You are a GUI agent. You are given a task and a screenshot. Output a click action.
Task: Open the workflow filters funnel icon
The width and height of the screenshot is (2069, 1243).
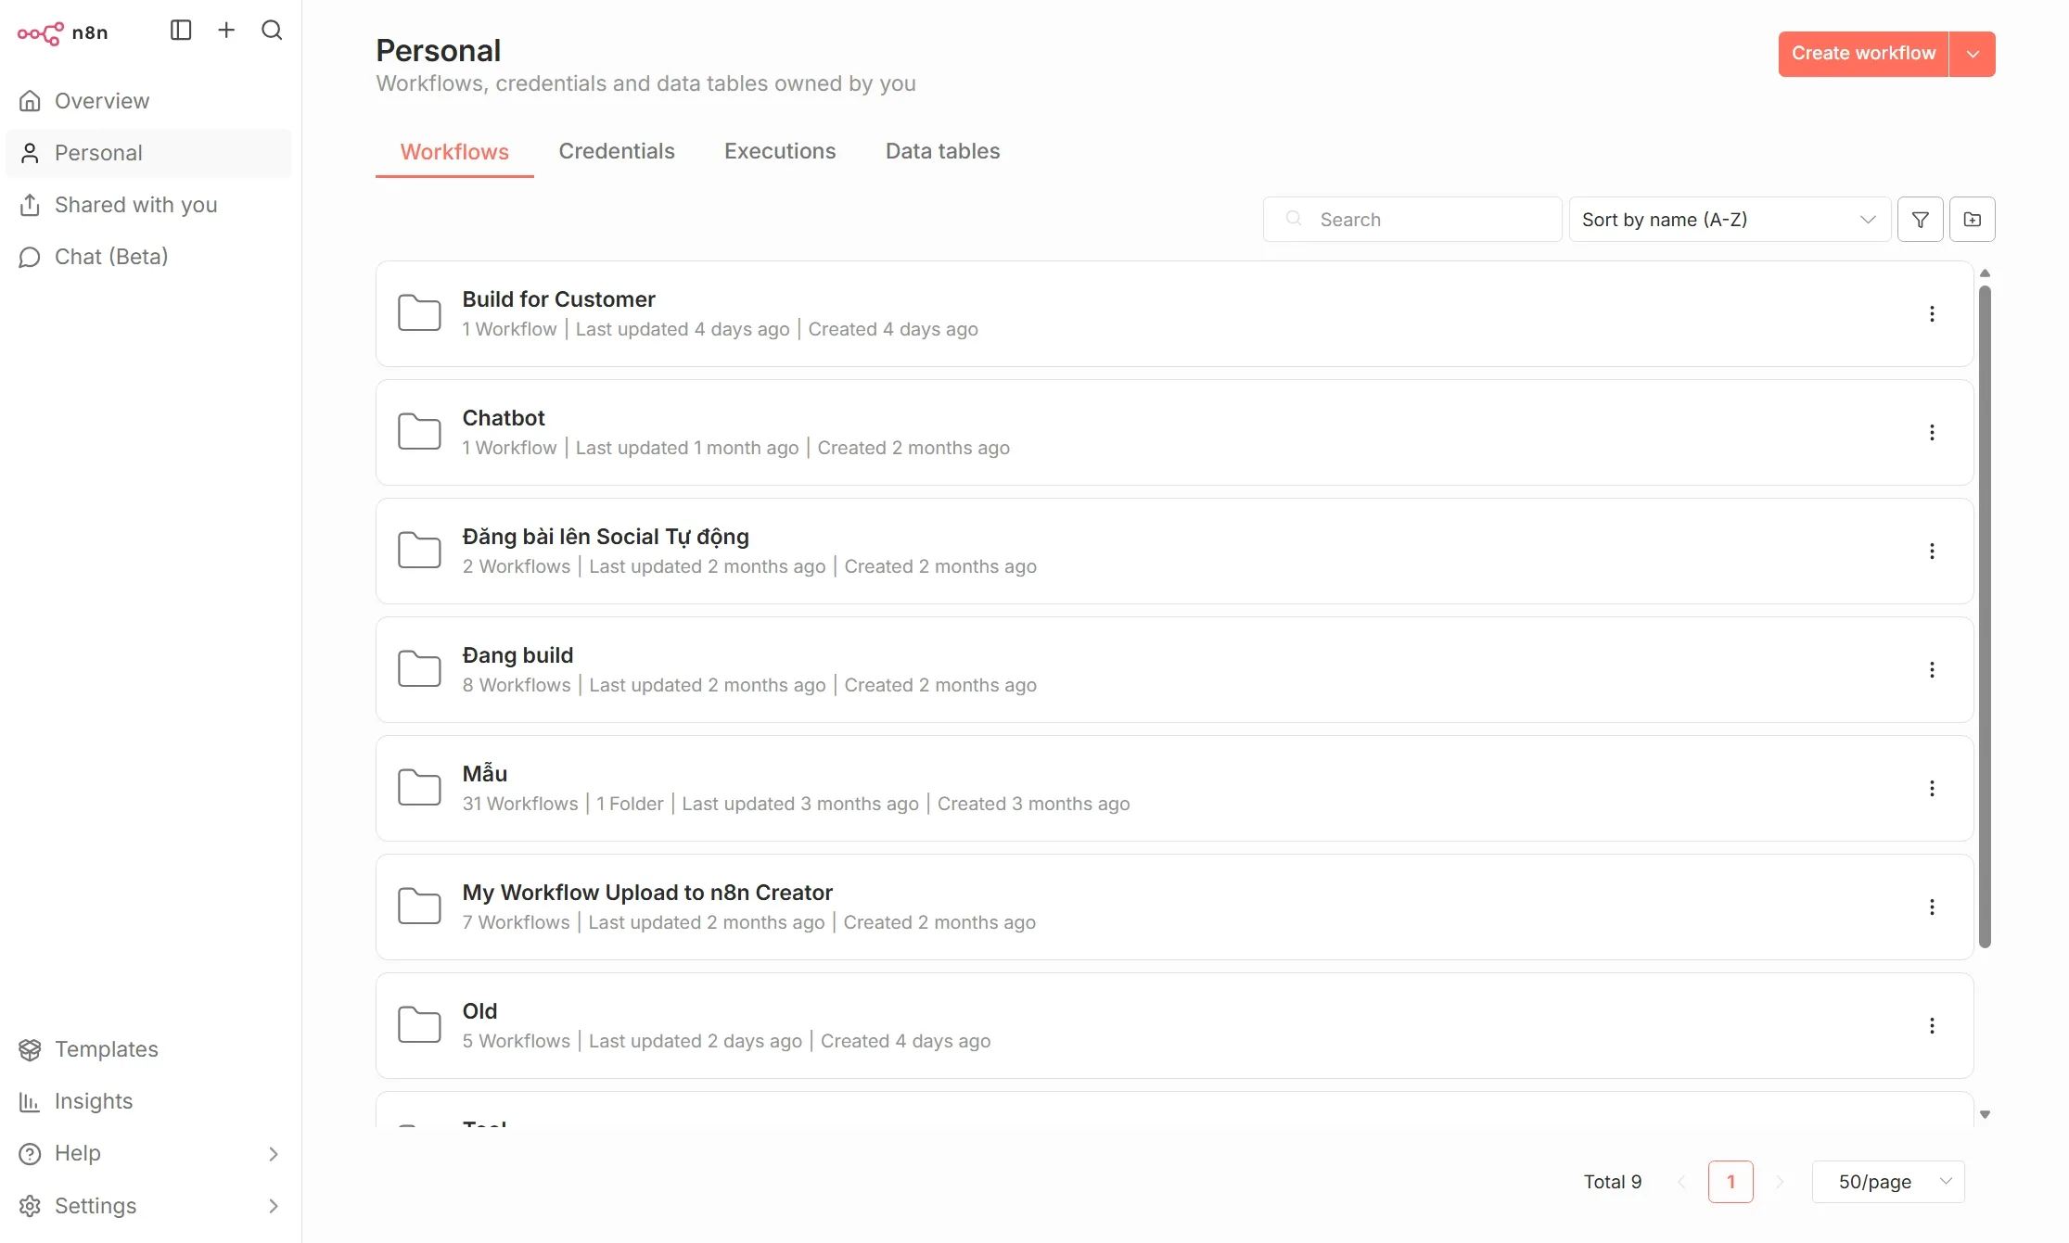pos(1920,220)
